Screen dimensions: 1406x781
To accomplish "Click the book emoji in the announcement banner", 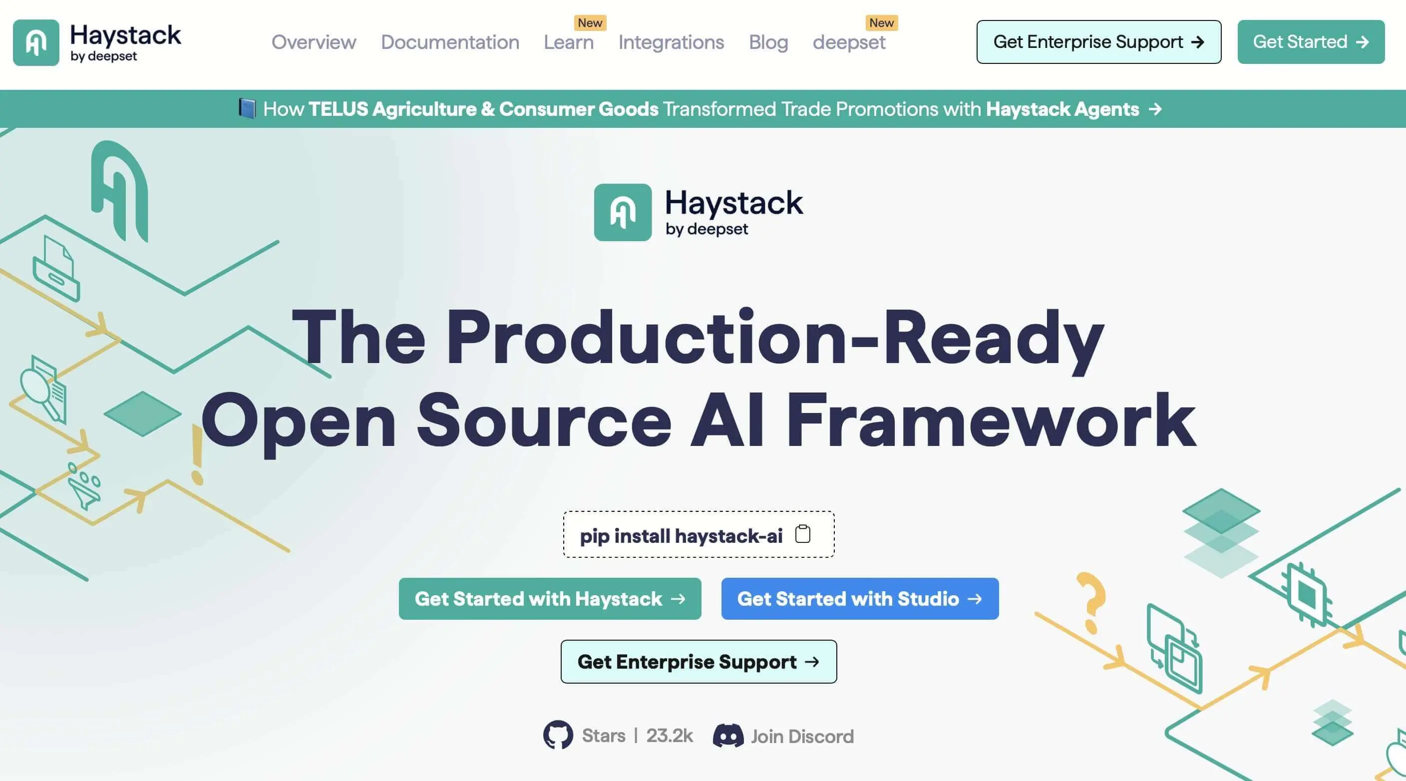I will (247, 108).
